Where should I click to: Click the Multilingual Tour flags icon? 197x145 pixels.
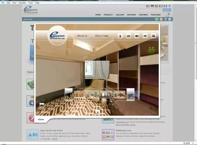pyautogui.click(x=108, y=135)
